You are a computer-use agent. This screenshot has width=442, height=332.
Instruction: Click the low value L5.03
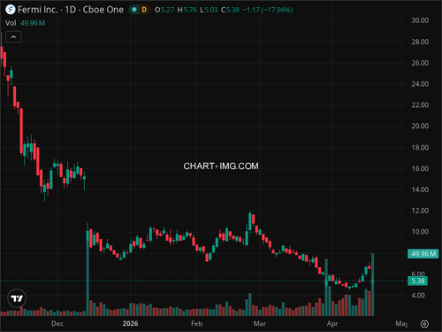point(209,10)
